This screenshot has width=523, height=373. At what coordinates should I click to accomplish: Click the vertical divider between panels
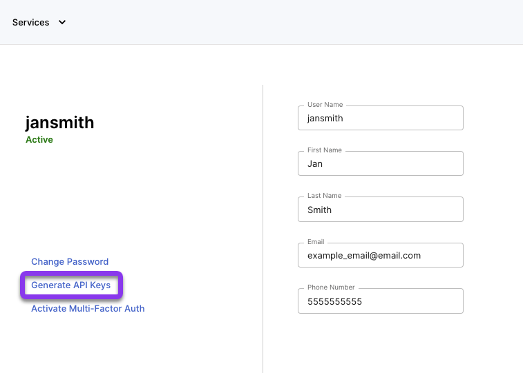pos(263,229)
